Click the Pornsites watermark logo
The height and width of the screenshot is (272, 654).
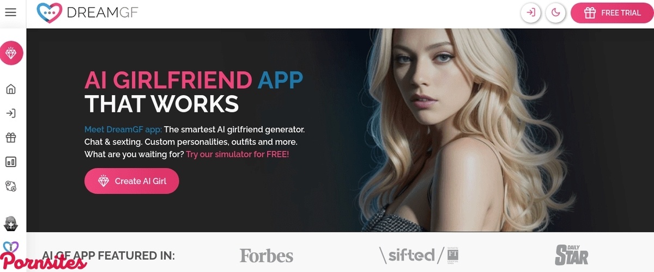(x=43, y=259)
